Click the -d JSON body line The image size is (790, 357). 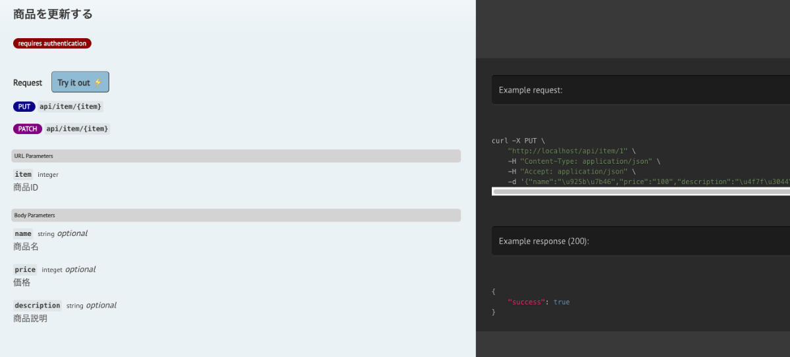point(648,181)
